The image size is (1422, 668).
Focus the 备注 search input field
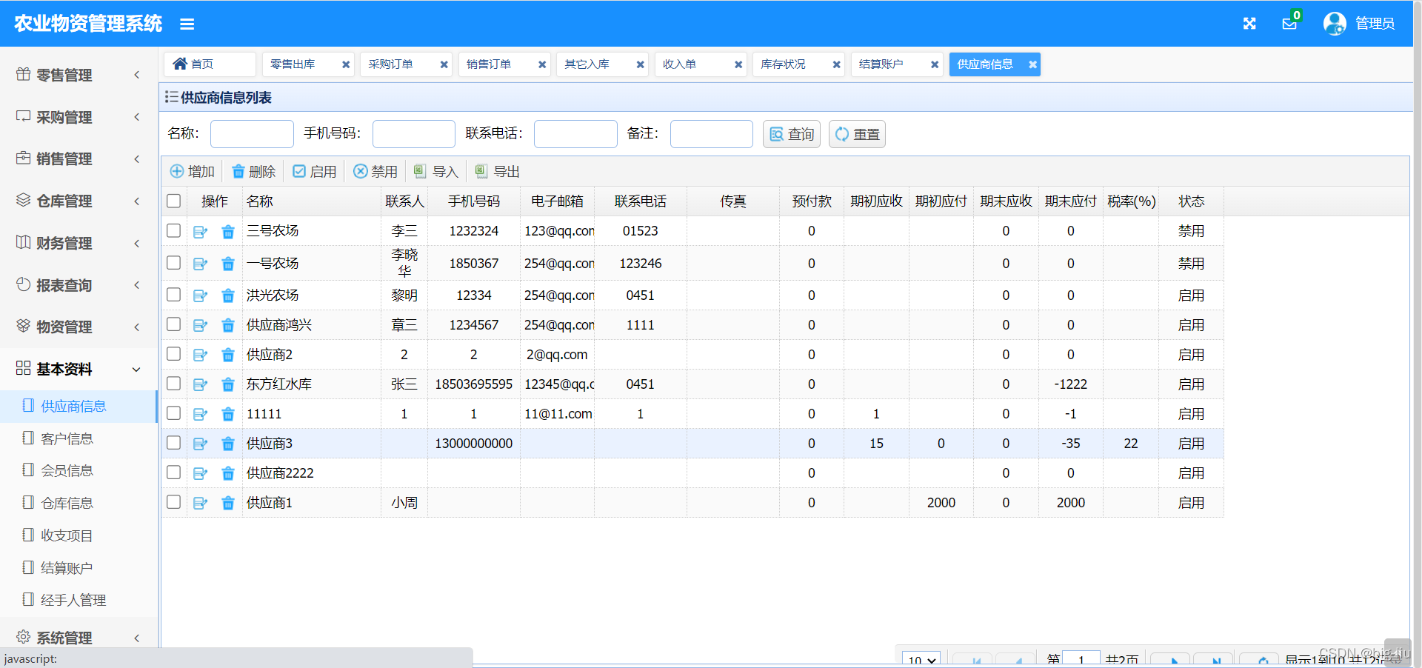coord(712,134)
